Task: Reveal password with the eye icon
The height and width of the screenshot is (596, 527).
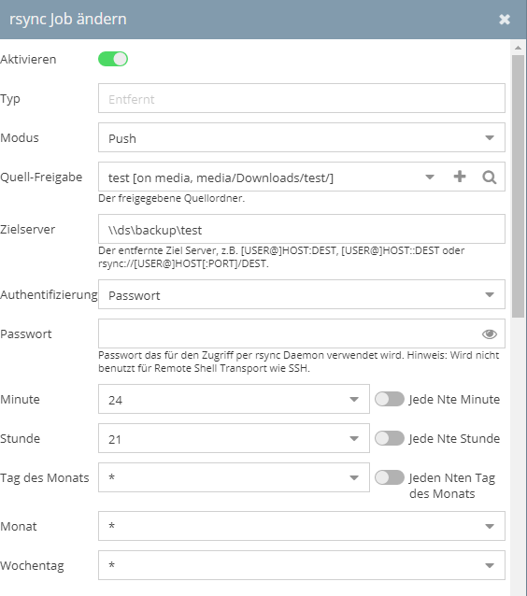Action: [x=490, y=334]
